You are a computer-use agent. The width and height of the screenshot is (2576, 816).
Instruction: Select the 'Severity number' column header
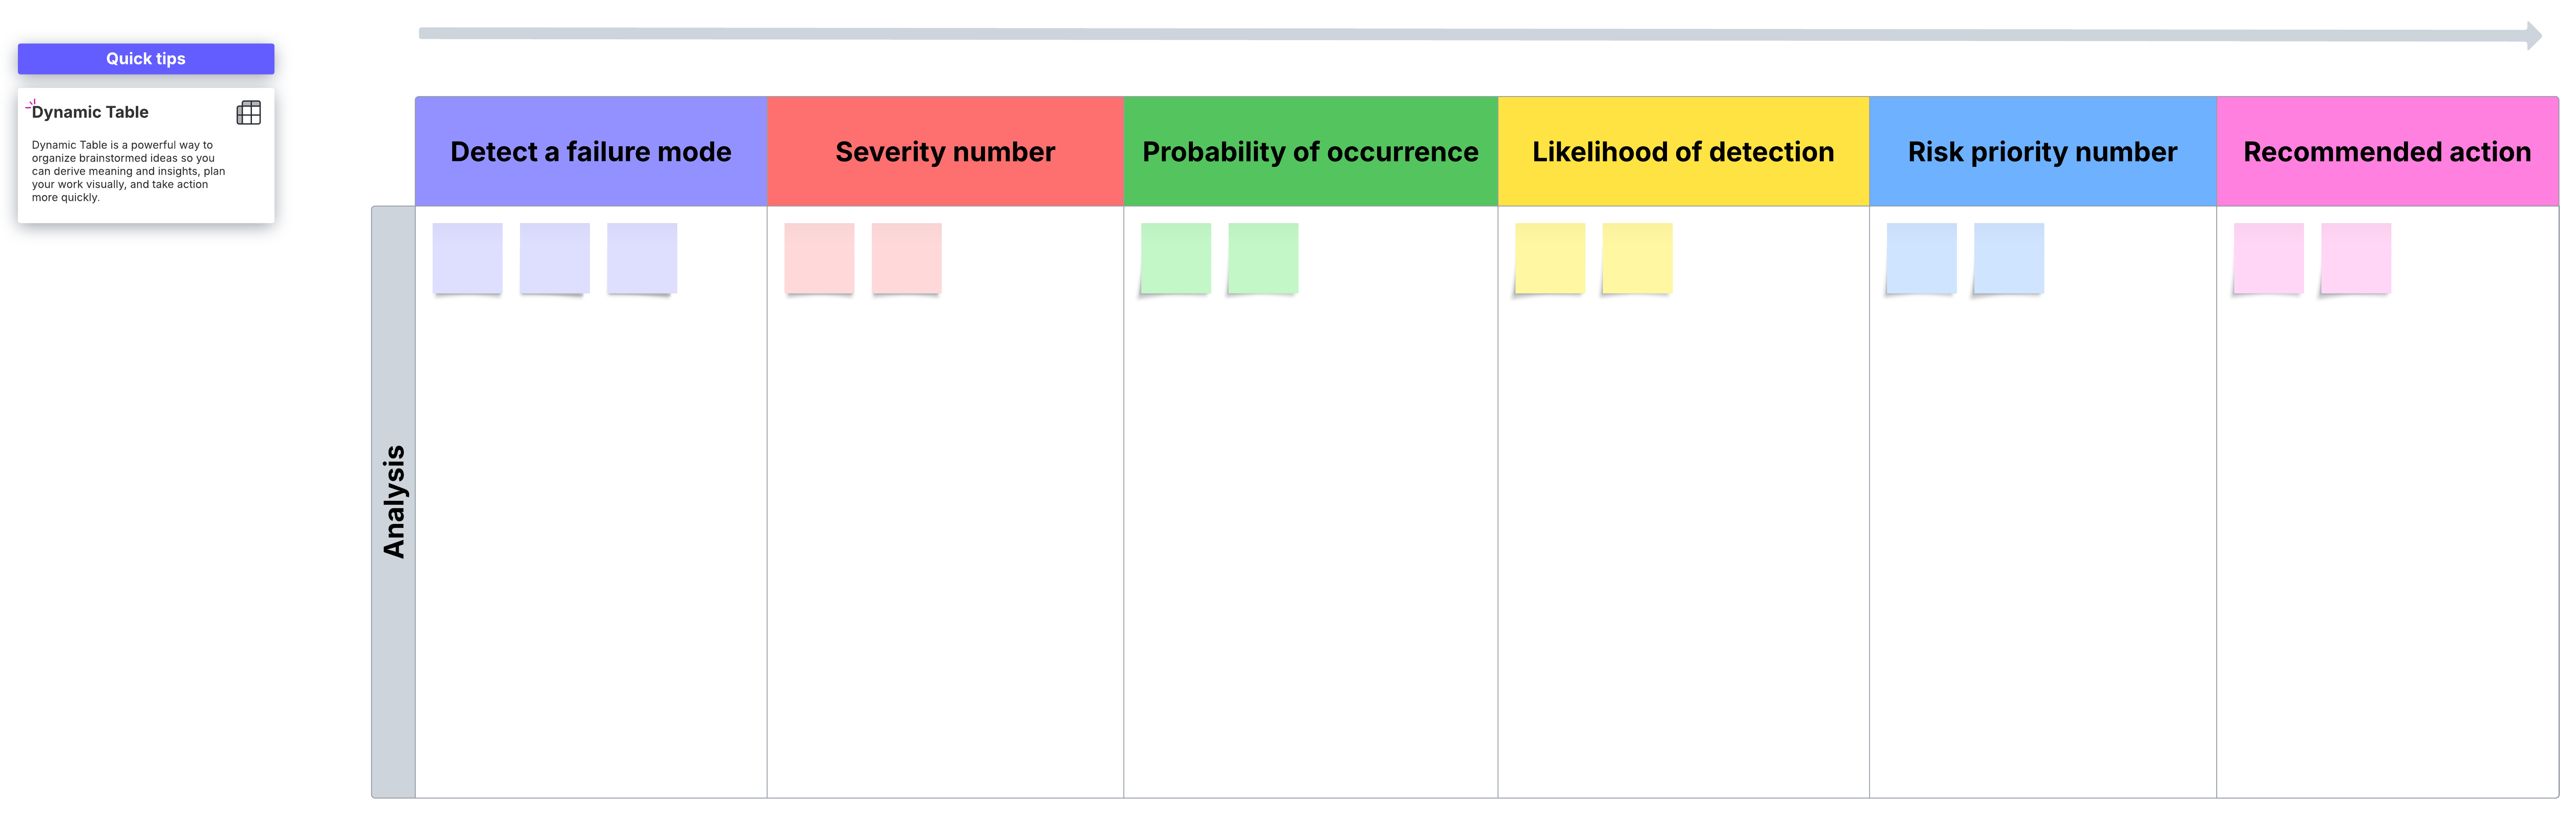(944, 151)
